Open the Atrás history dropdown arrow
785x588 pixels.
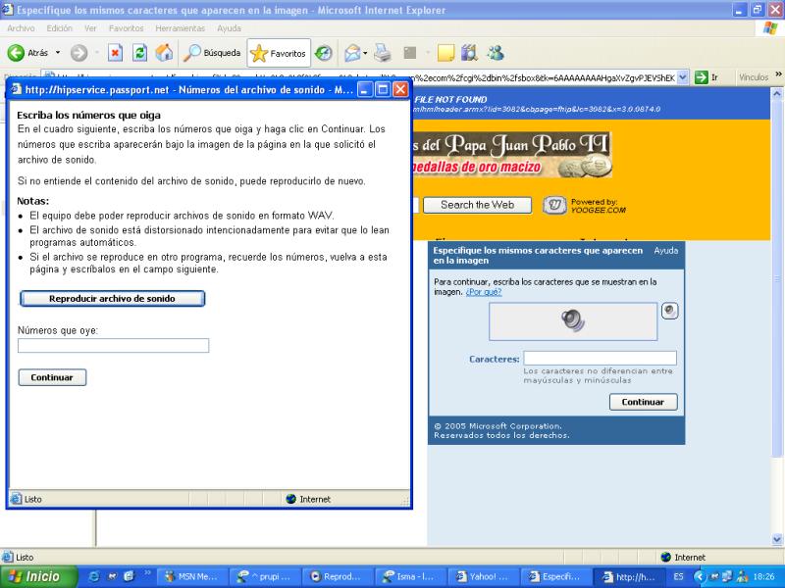pos(58,53)
